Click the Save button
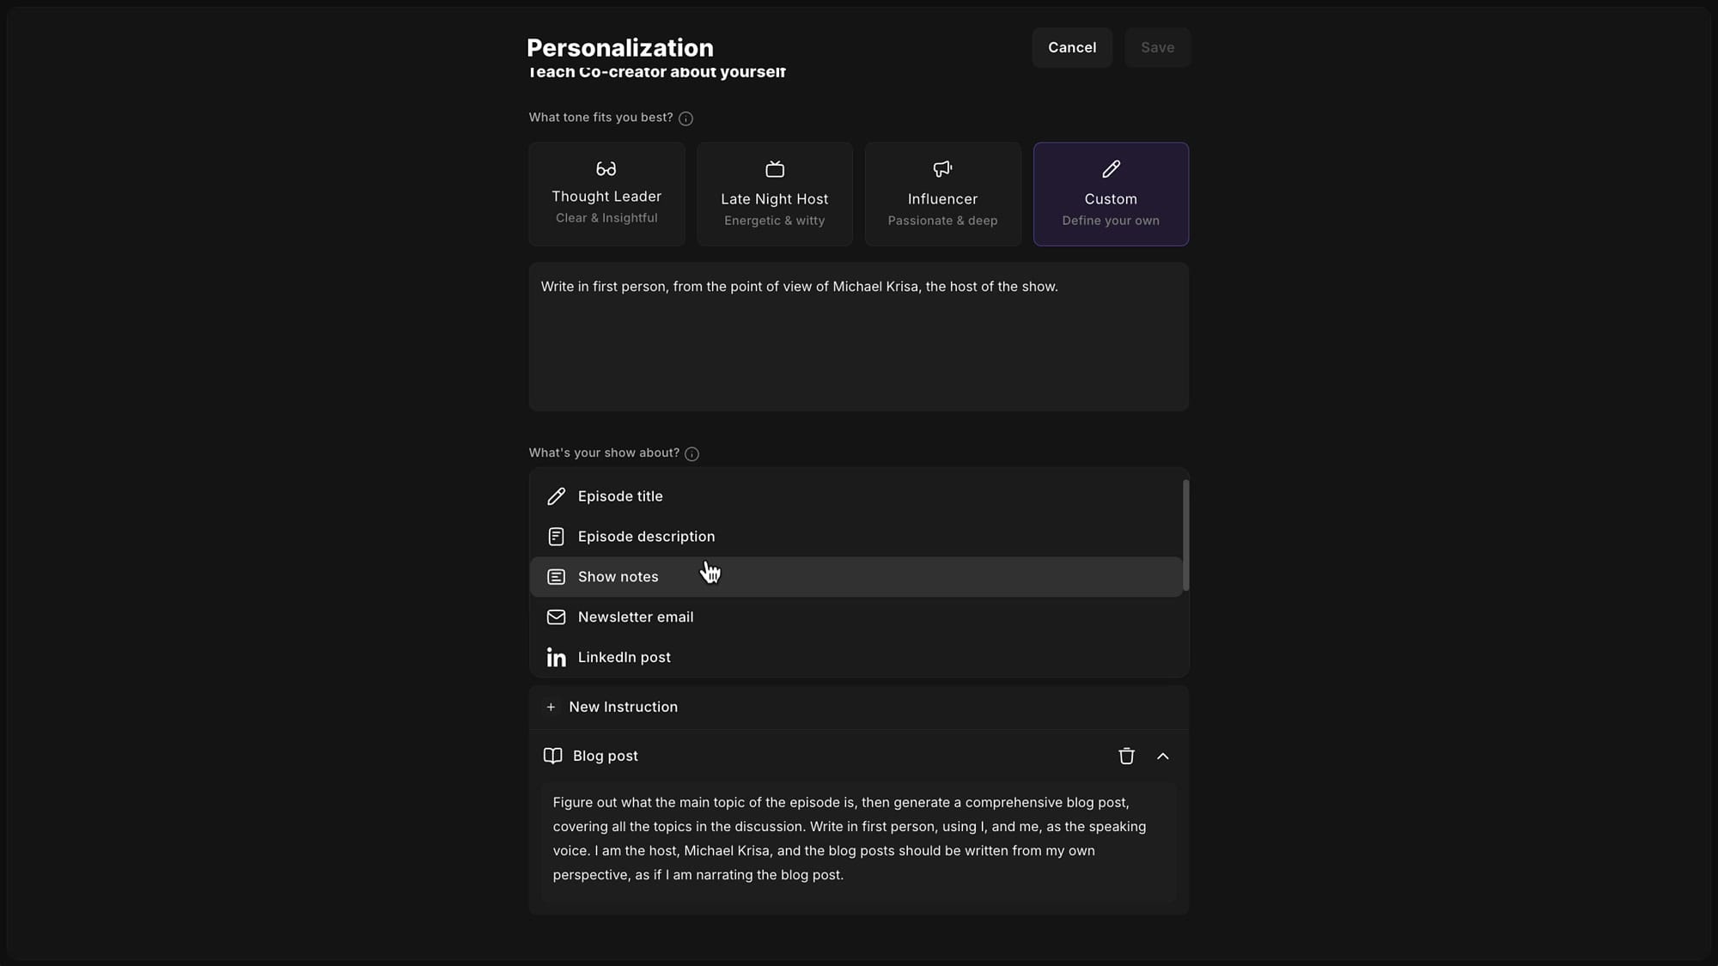1718x966 pixels. pyautogui.click(x=1157, y=47)
